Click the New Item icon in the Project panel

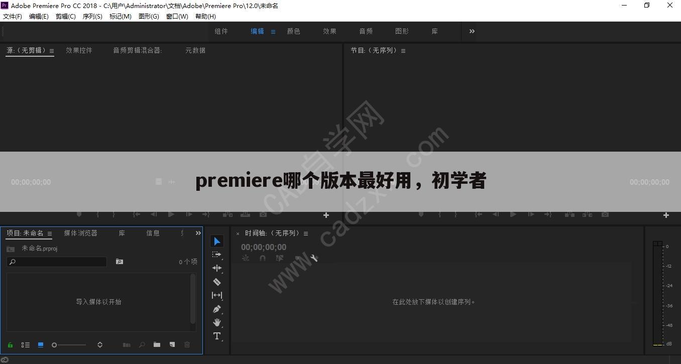coord(172,344)
